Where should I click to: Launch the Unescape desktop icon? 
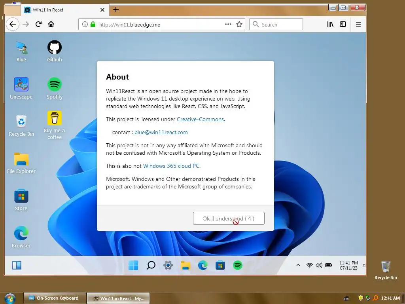click(21, 89)
